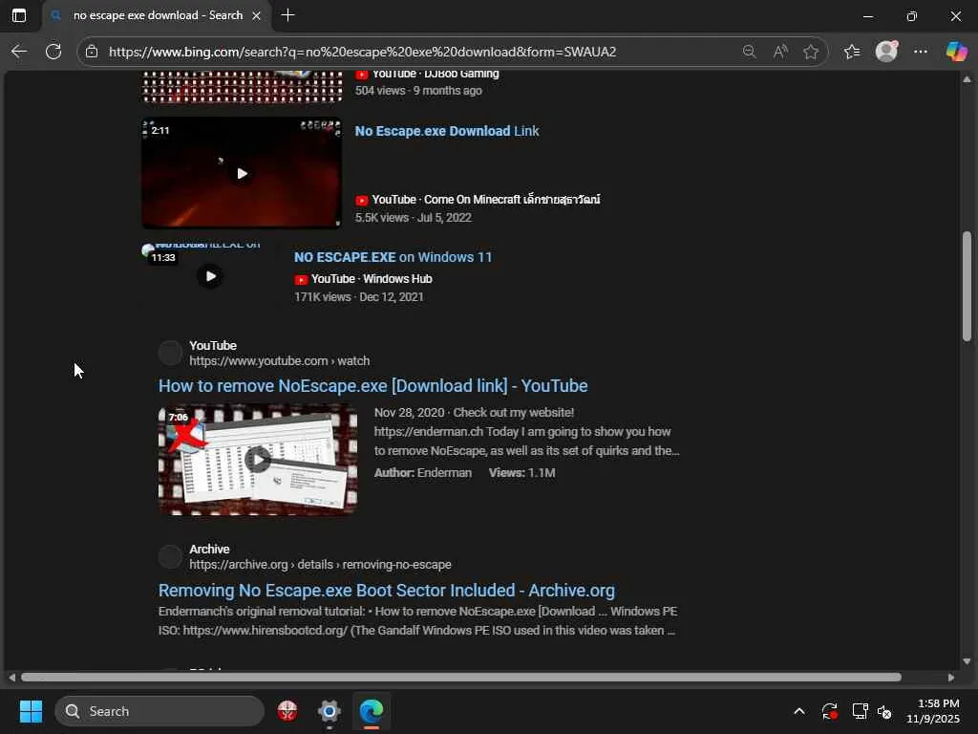Select 'YouTube · Come On Minecraft' source text

(x=486, y=200)
